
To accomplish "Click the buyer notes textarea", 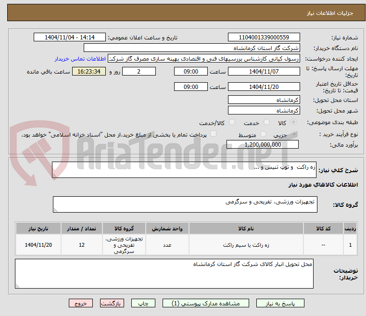I will [164, 274].
